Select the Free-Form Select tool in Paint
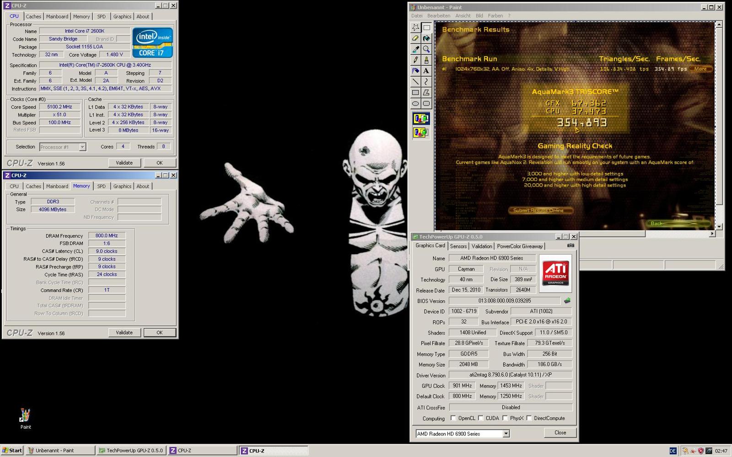Viewport: 732px width, 457px height. (x=415, y=27)
